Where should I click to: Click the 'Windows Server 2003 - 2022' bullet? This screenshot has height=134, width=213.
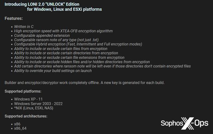click(x=38, y=104)
